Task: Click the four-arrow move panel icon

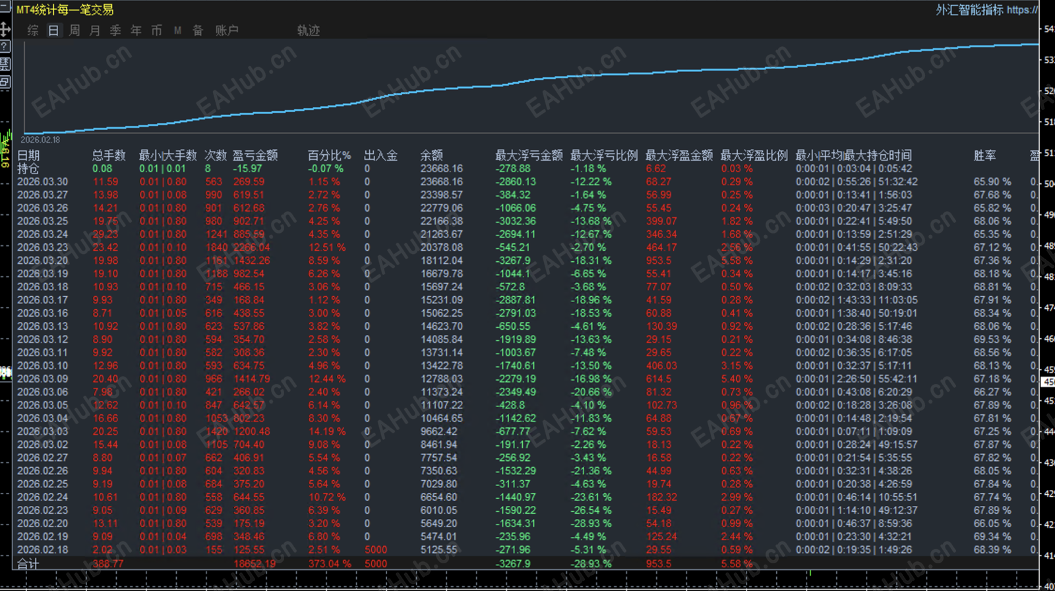Action: tap(5, 29)
